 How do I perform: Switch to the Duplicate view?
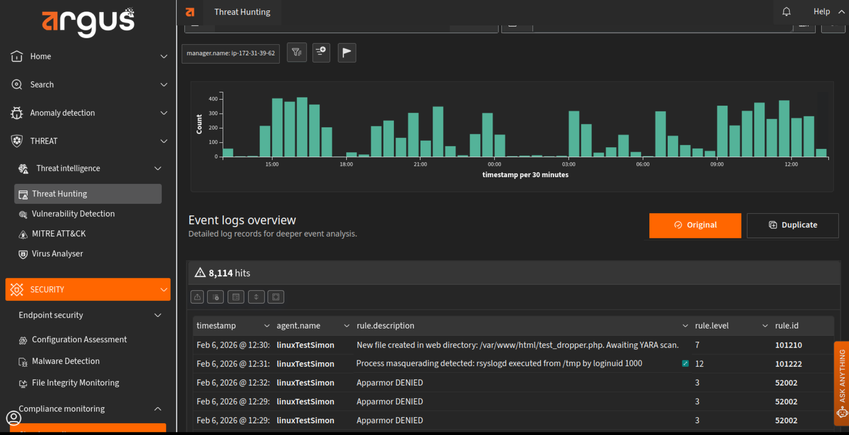792,225
